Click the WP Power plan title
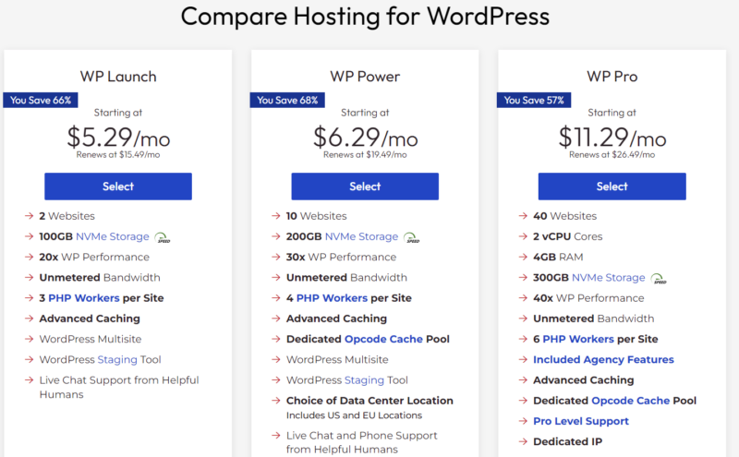The image size is (739, 457). pos(365,77)
